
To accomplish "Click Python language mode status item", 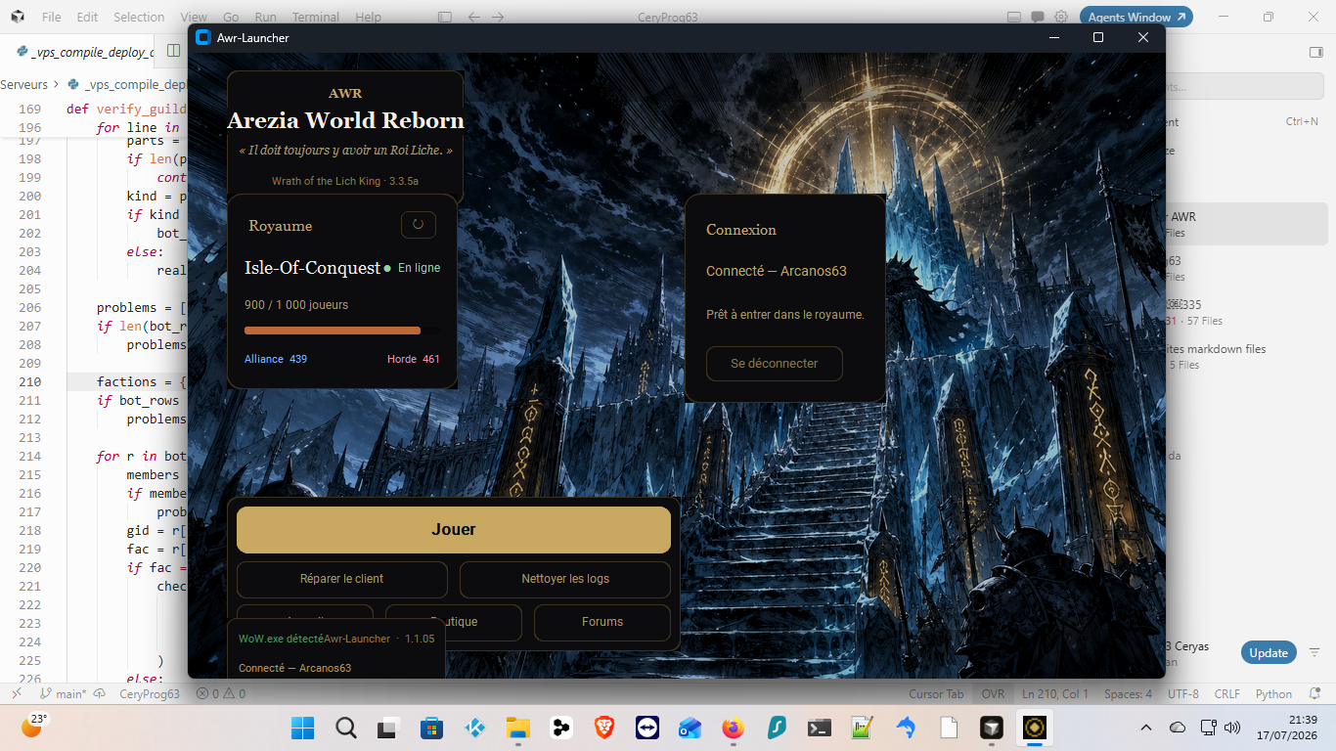I will tap(1273, 694).
